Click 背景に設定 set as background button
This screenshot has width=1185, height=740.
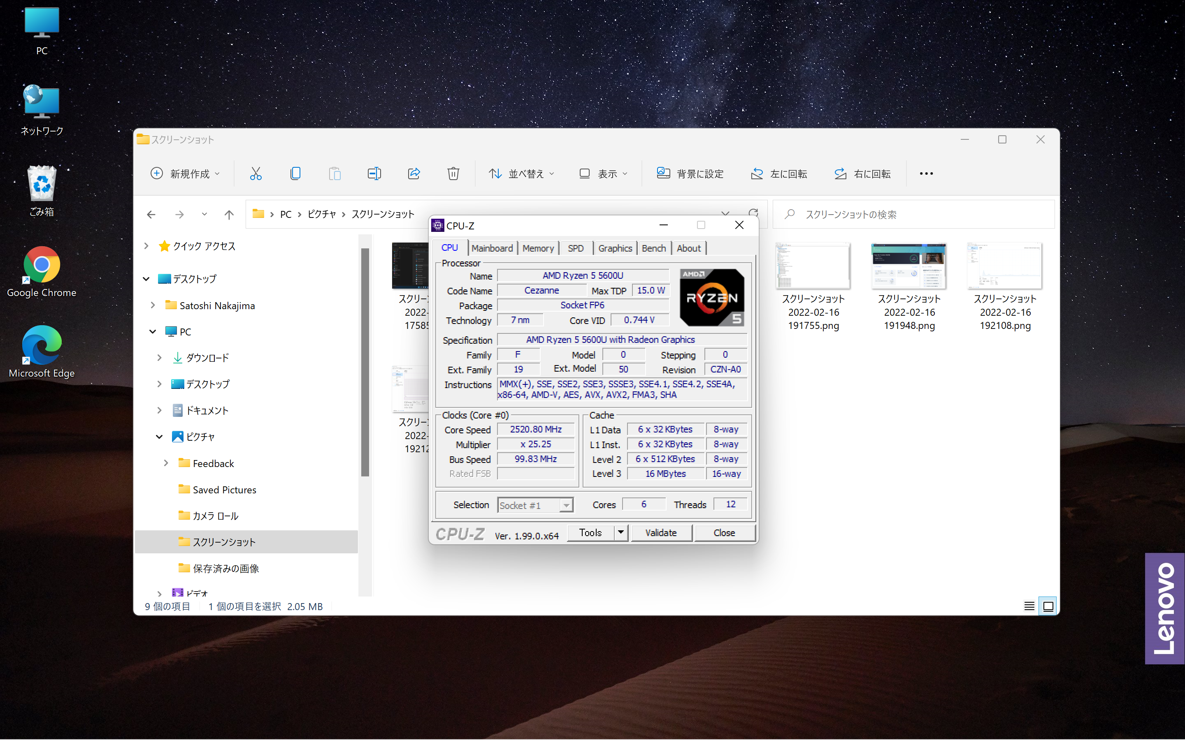(x=690, y=174)
